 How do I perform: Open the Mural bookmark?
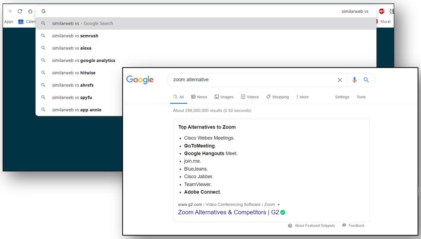pos(385,22)
